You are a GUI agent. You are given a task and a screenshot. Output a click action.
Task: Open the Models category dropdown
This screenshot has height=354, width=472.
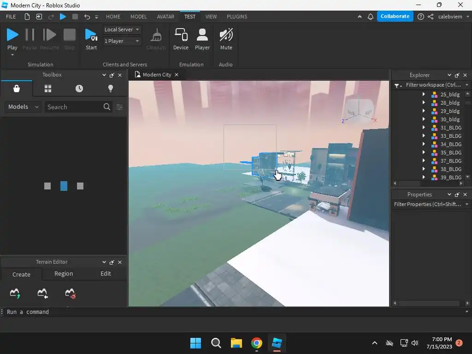(23, 106)
